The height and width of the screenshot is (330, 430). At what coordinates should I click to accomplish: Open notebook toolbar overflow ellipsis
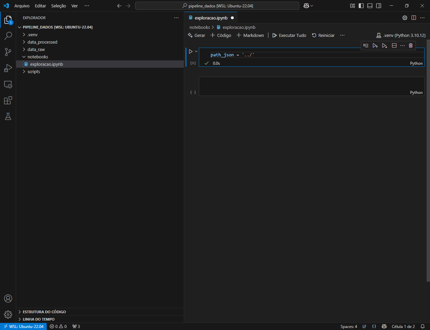pyautogui.click(x=342, y=35)
